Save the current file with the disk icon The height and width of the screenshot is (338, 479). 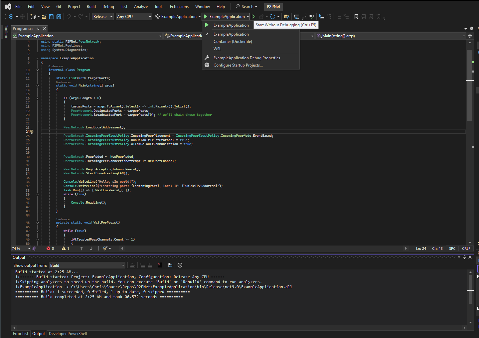point(52,17)
